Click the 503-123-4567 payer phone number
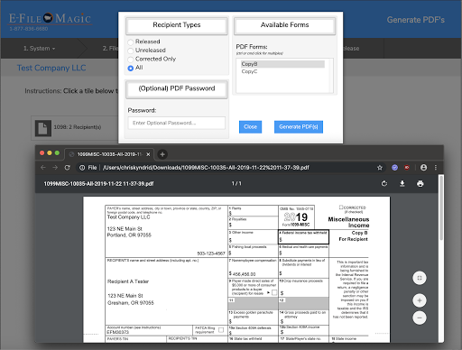This screenshot has height=350, width=462. (x=211, y=253)
